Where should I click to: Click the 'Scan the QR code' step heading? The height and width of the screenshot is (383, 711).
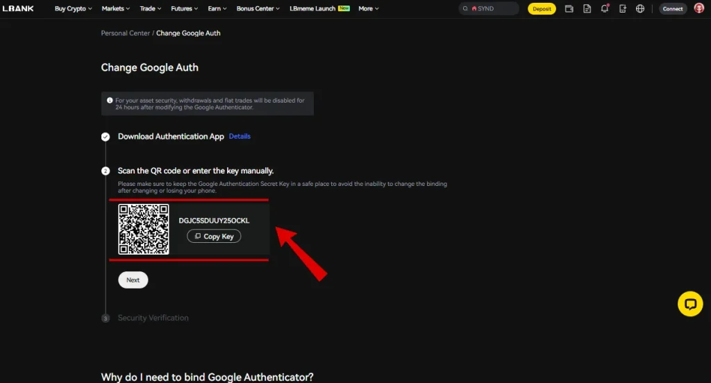pos(195,171)
